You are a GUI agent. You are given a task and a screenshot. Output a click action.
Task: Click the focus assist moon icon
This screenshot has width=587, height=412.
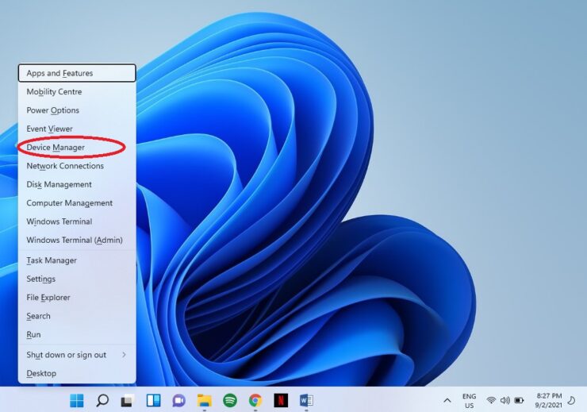click(x=571, y=400)
